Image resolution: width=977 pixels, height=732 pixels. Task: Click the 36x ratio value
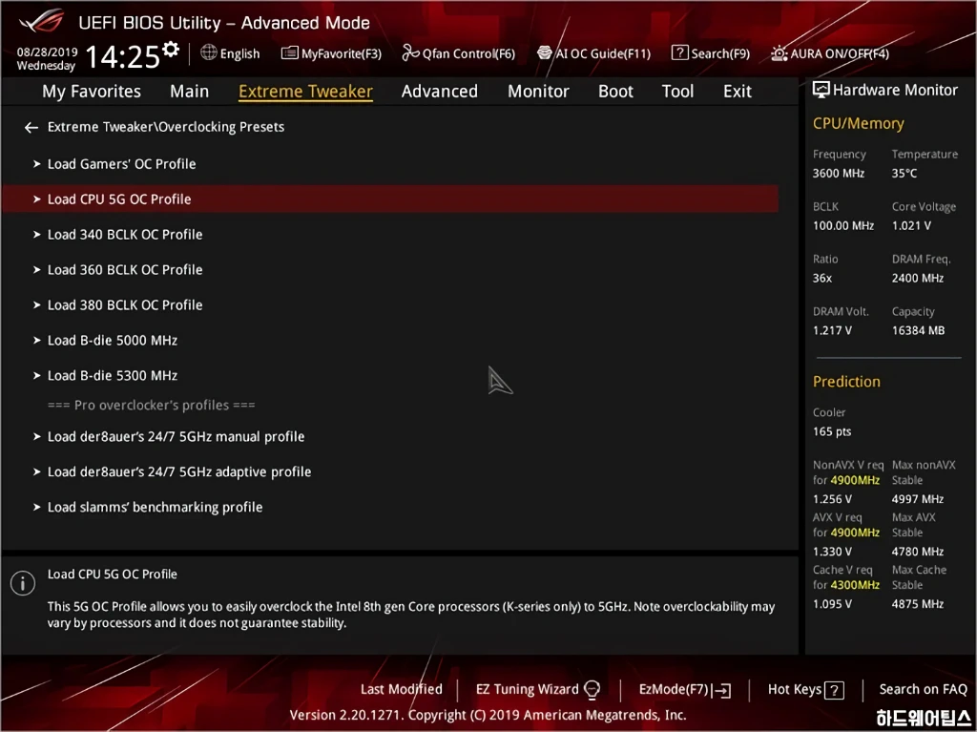(x=822, y=278)
